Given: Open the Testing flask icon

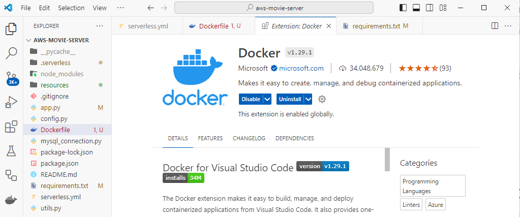Looking at the screenshot, I should [11, 151].
